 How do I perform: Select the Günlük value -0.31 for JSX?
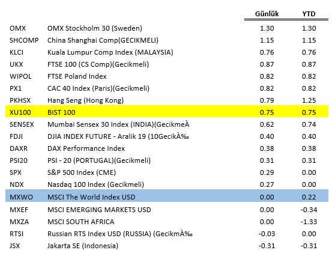click(267, 246)
